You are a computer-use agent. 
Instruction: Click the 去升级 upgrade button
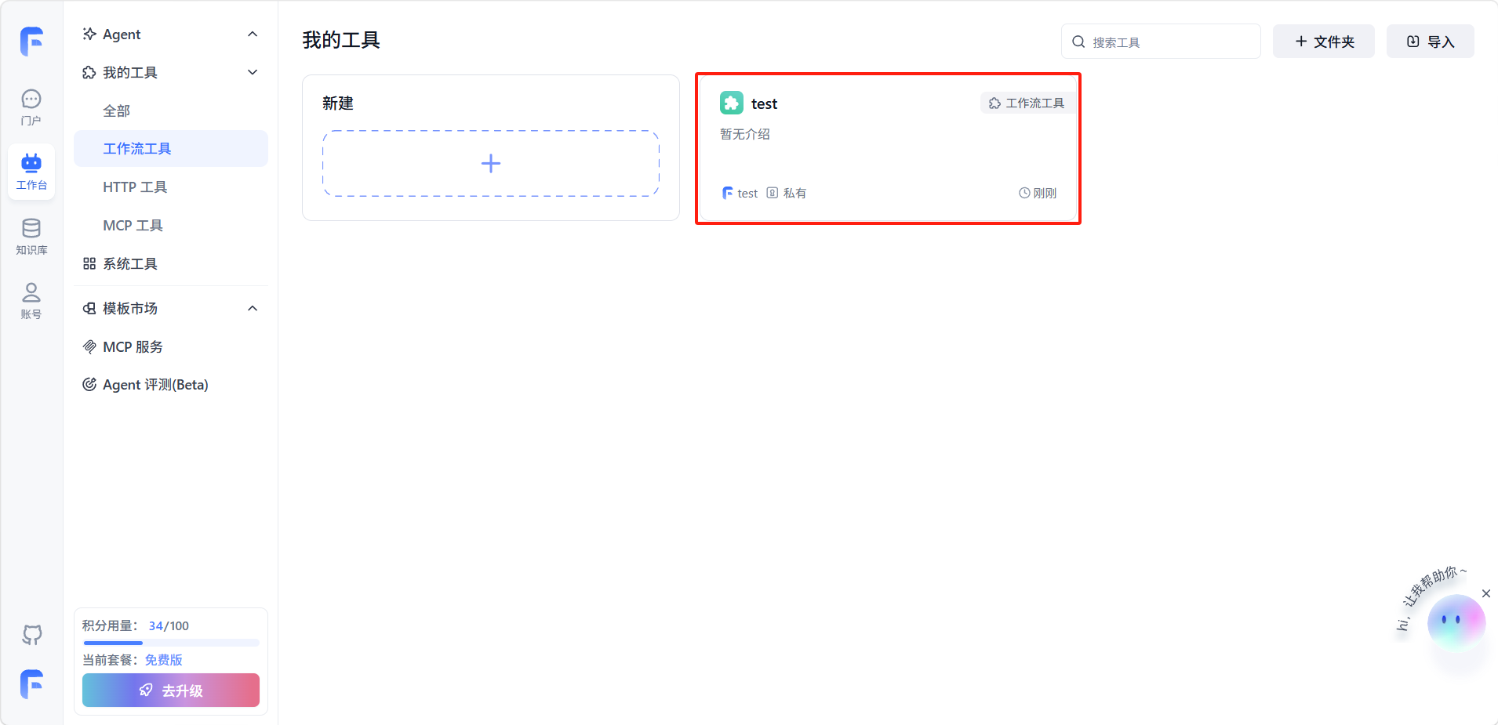(x=171, y=691)
